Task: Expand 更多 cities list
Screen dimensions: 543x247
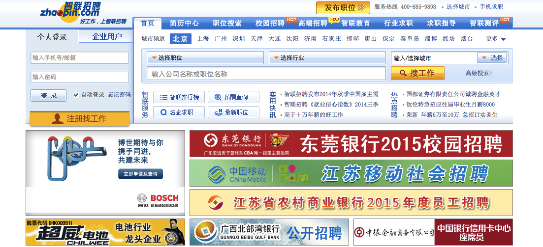Action: point(496,39)
